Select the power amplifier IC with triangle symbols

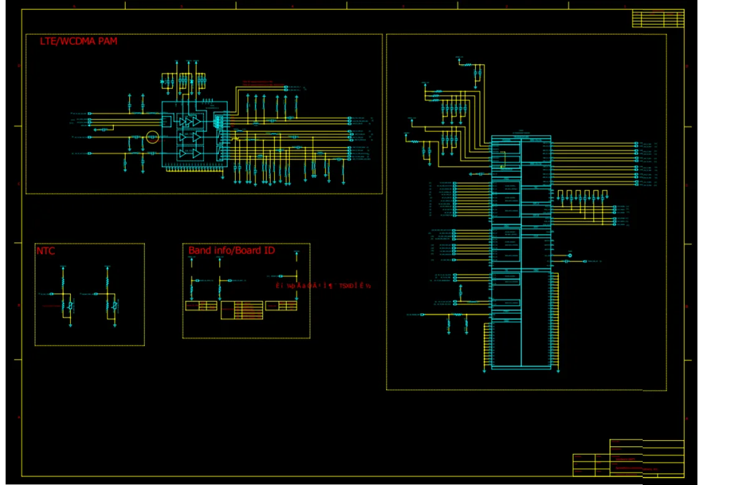coord(194,134)
